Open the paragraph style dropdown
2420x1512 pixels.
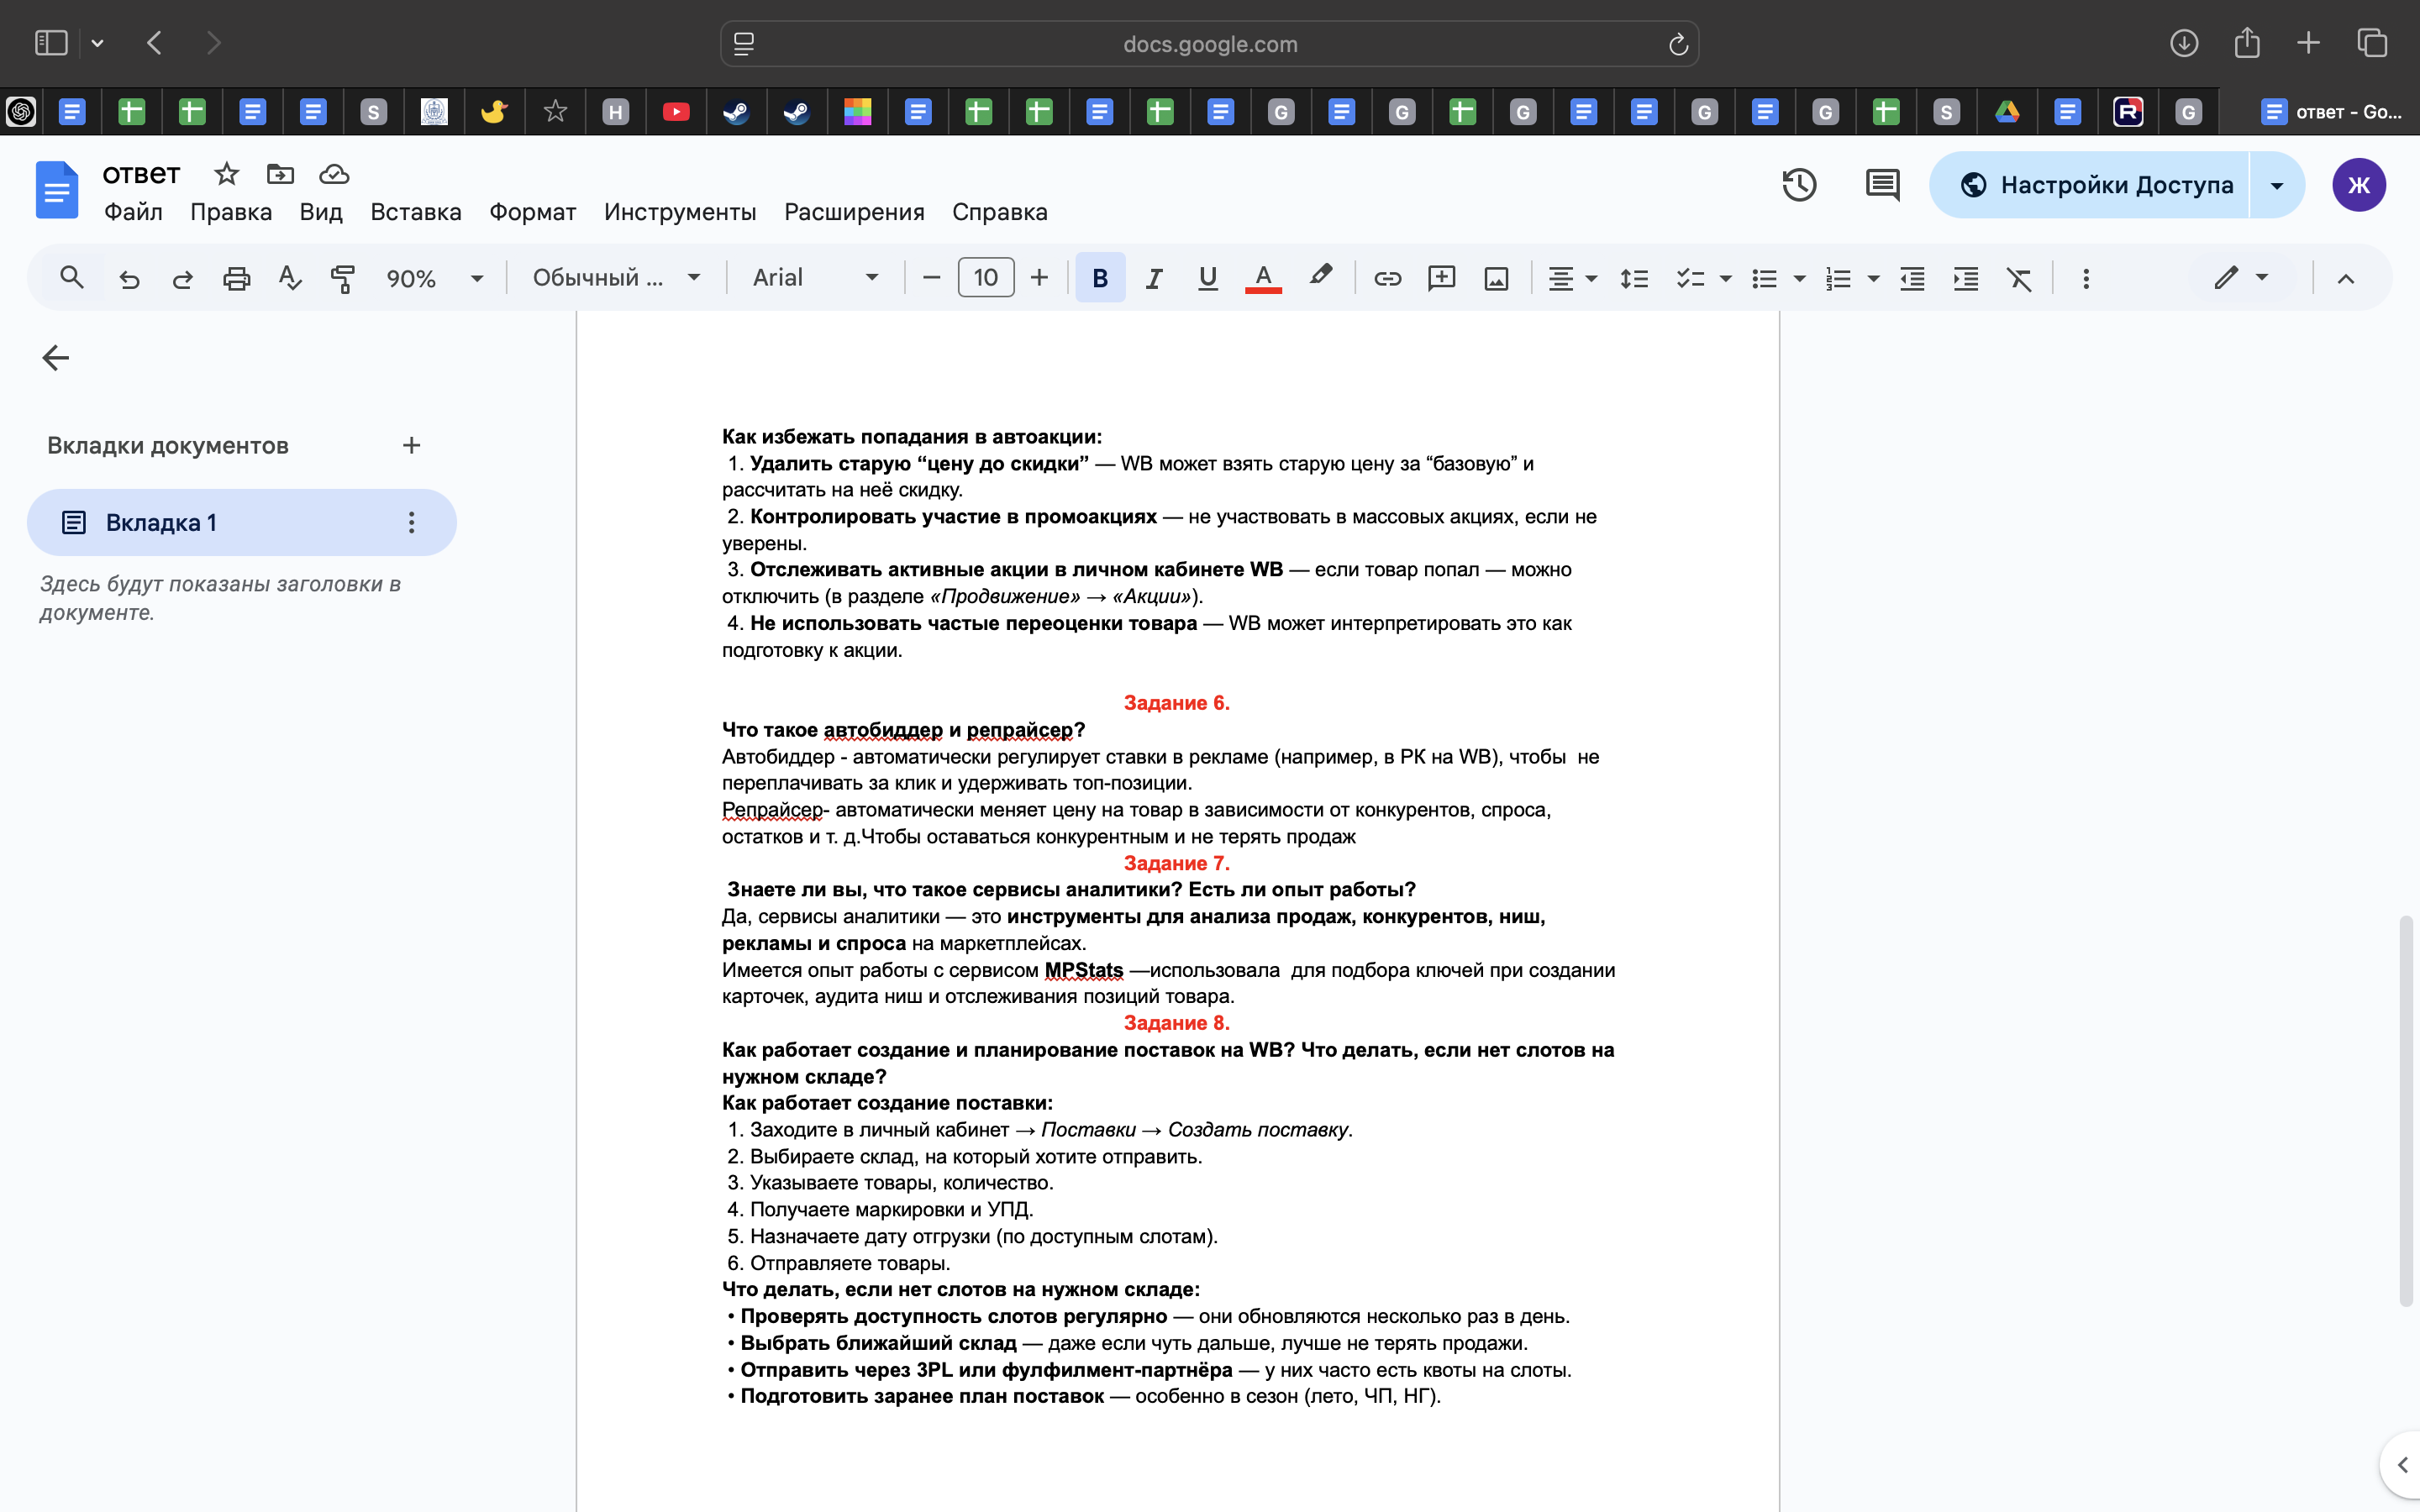(616, 278)
